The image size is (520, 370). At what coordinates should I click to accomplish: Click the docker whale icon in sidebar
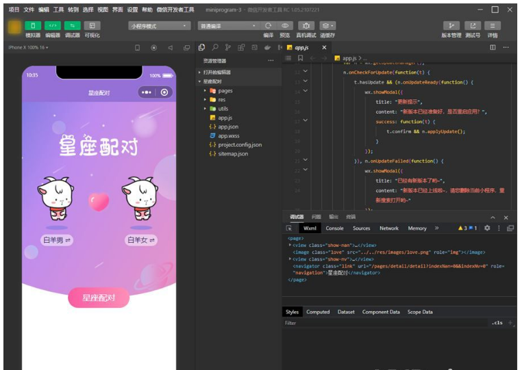(267, 48)
